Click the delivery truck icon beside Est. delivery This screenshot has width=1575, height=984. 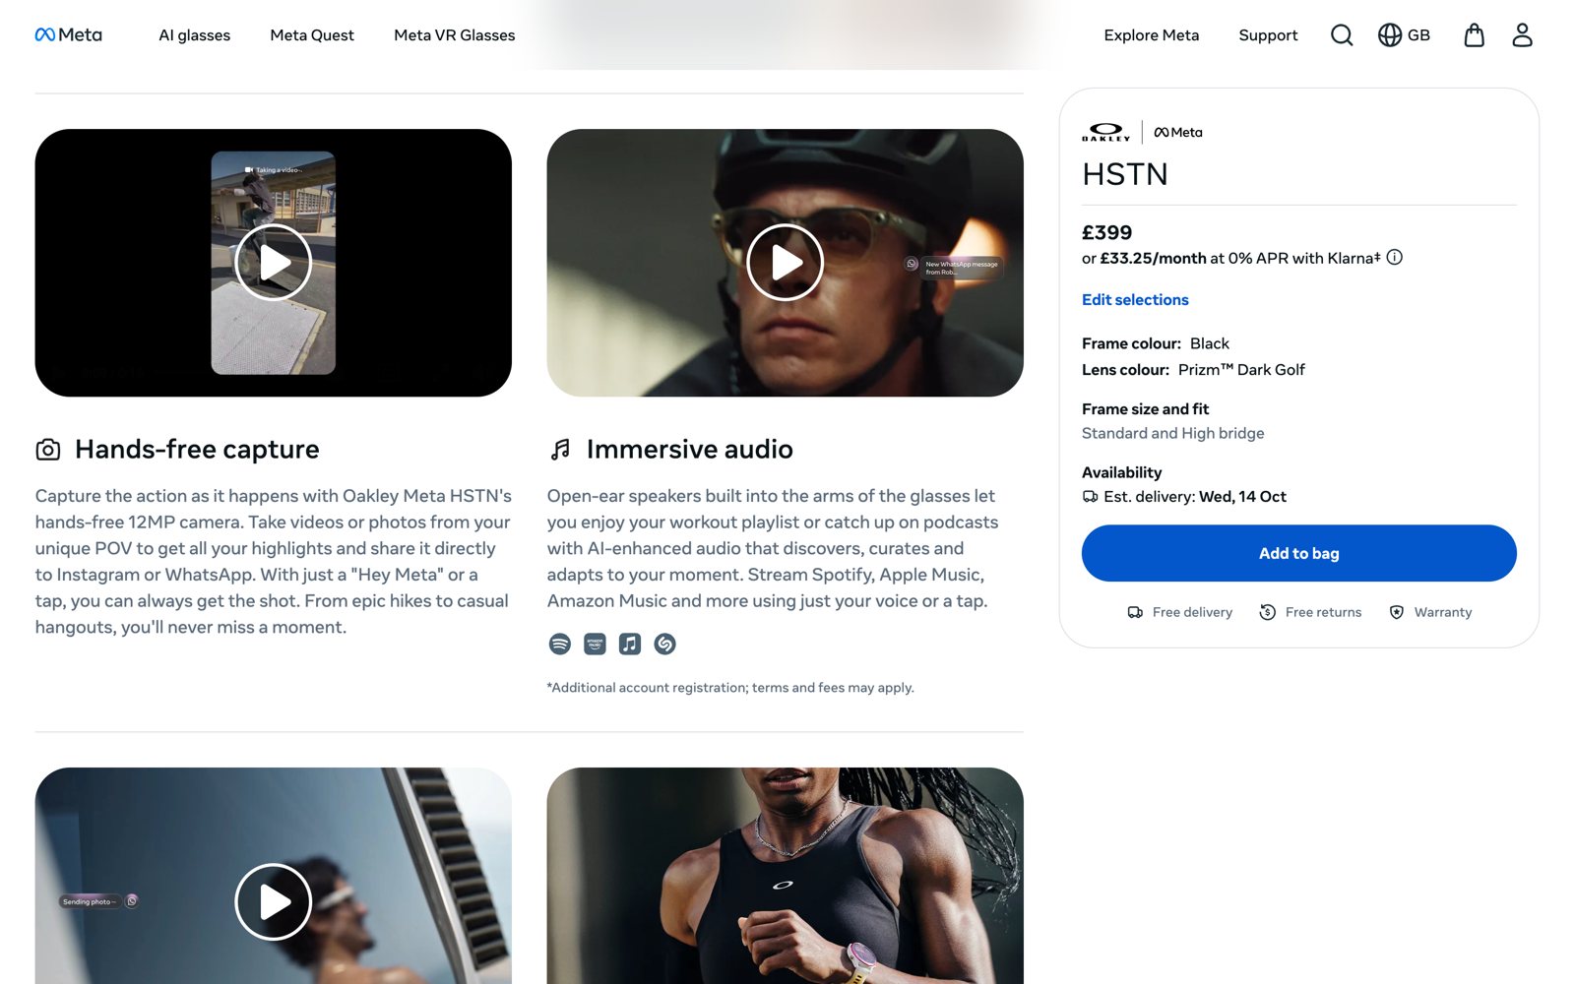point(1090,497)
